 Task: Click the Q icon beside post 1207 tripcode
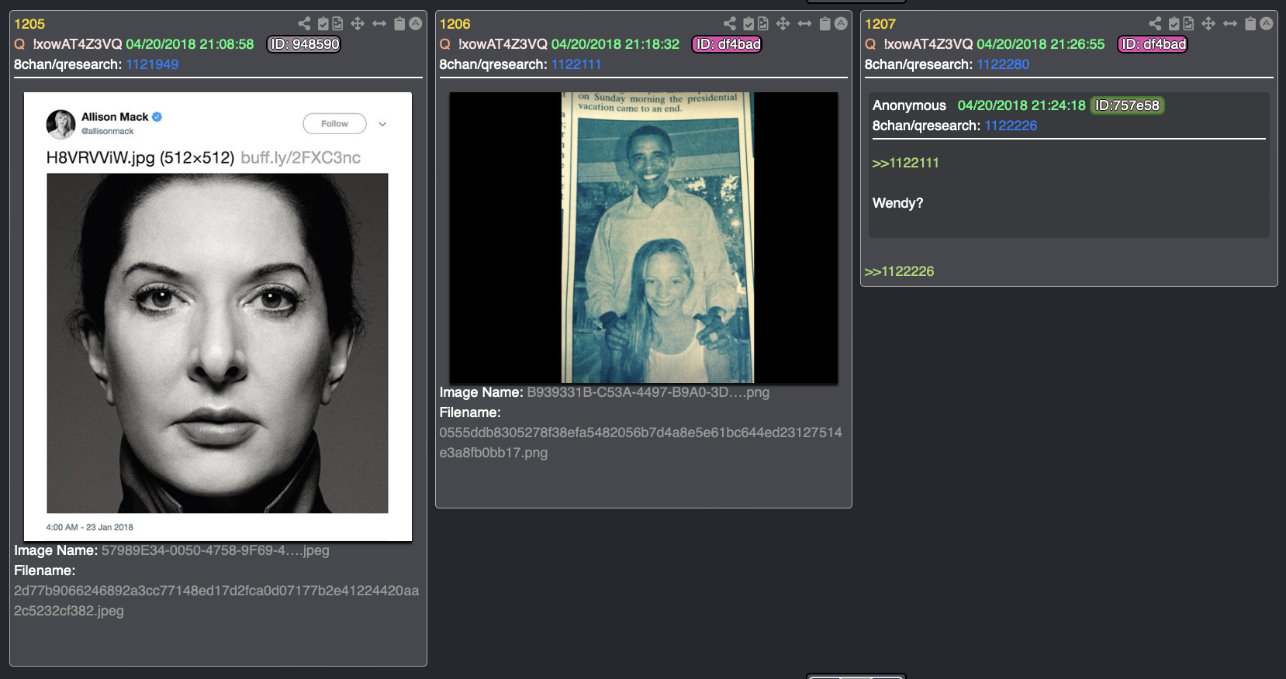871,44
